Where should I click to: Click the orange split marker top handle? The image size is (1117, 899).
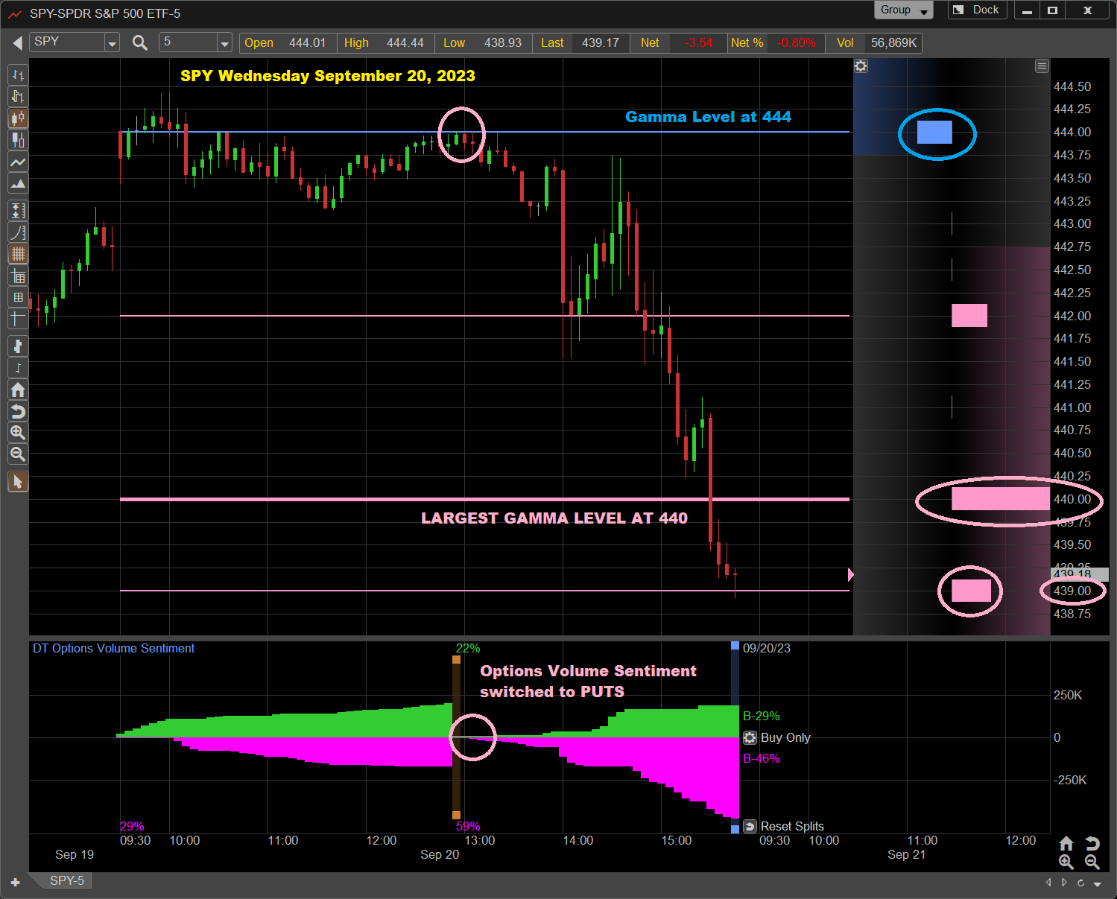[x=456, y=659]
